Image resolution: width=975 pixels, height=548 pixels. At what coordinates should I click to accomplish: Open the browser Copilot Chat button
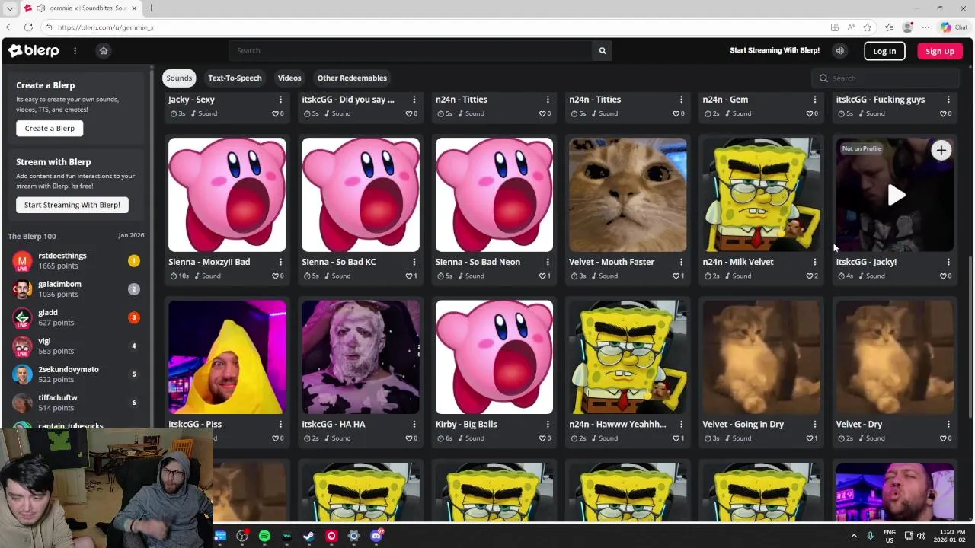[x=954, y=27]
